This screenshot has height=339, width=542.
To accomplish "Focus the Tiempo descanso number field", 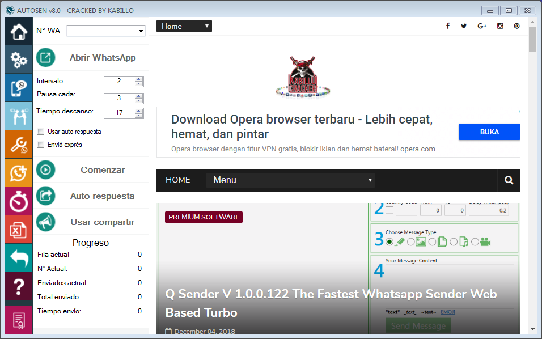I will tap(119, 113).
